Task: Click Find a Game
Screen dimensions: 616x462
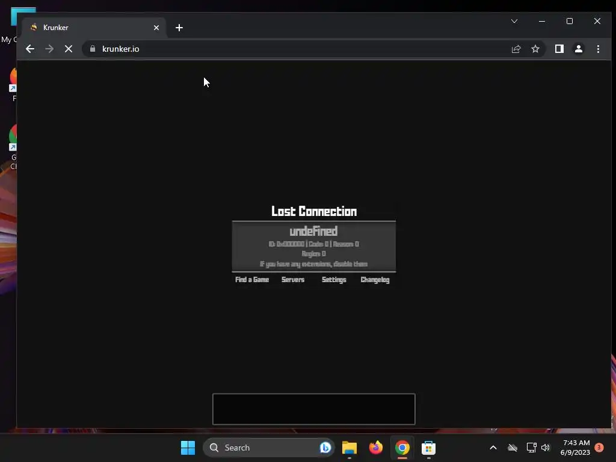Action: 252,280
